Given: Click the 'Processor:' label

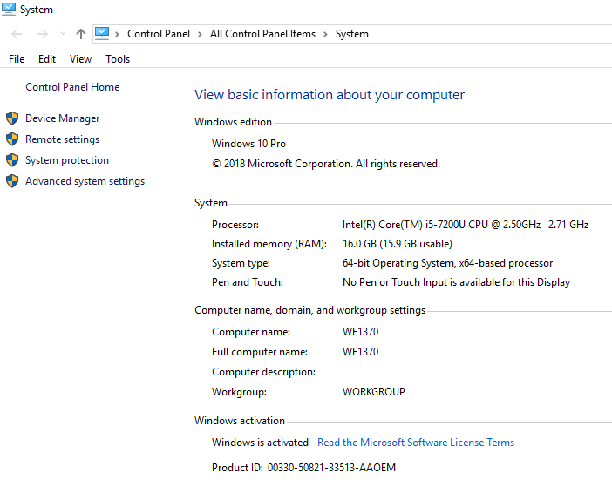Looking at the screenshot, I should [x=235, y=225].
